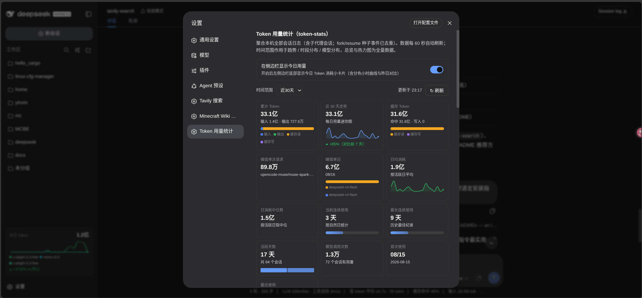Click the gear icon beside 通用设置
This screenshot has height=298, width=642.
194,40
